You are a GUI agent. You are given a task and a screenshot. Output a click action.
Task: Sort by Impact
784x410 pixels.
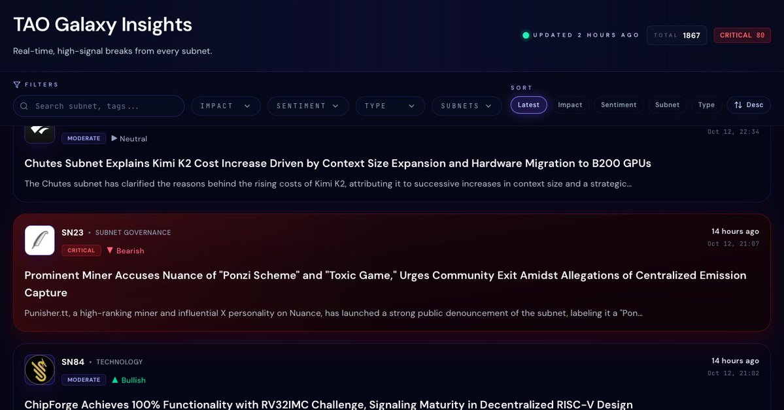570,105
